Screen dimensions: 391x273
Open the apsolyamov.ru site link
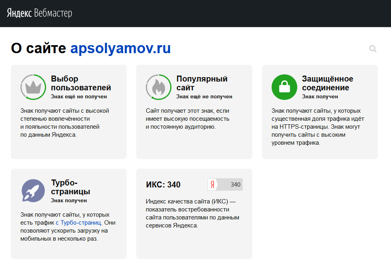tap(121, 48)
